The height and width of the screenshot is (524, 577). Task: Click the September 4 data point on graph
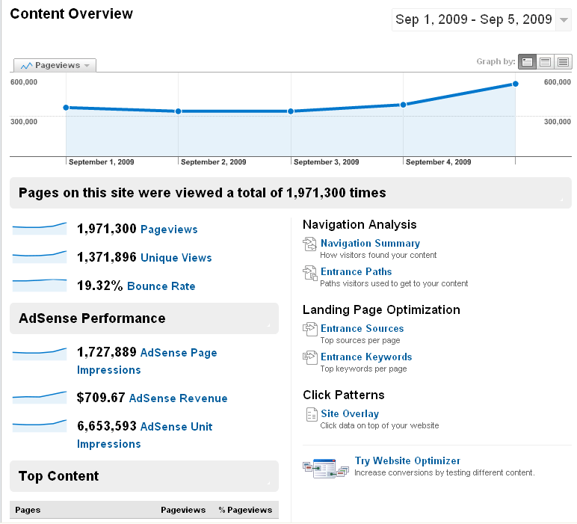[403, 105]
